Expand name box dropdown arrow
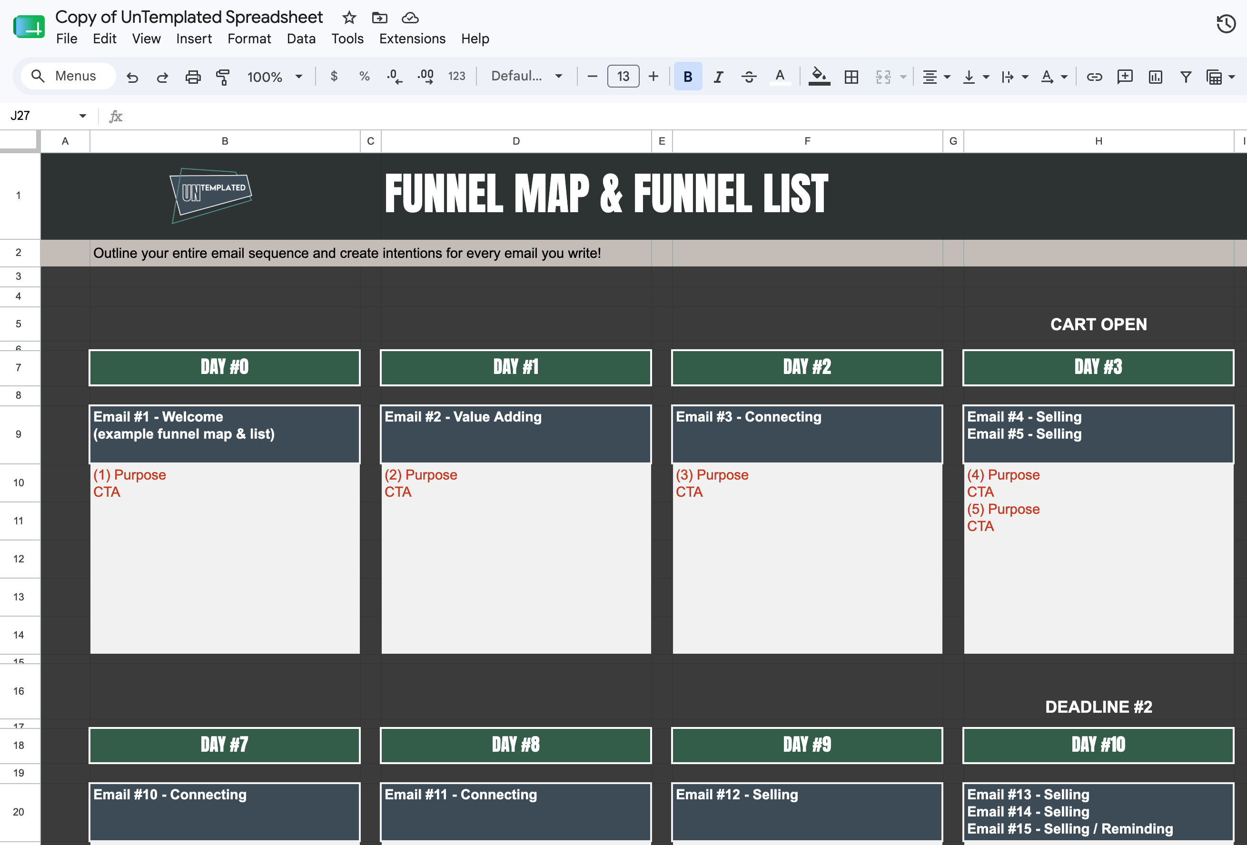This screenshot has height=845, width=1247. [82, 116]
